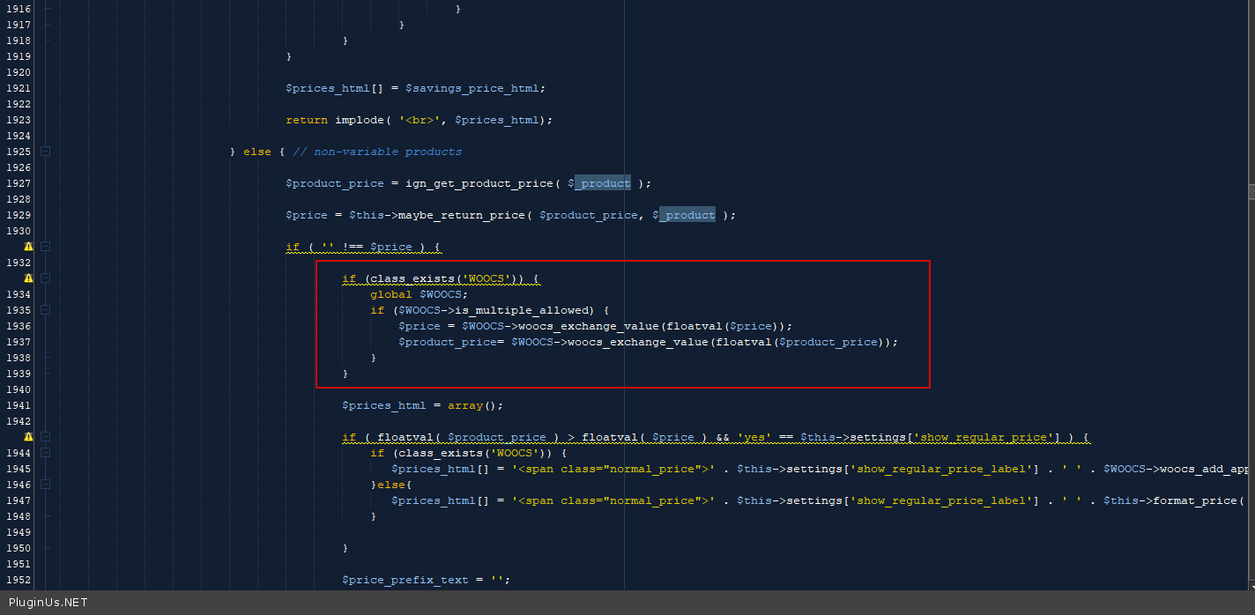The image size is (1255, 615).
Task: Click the maybe_return_price method call
Action: (x=462, y=215)
